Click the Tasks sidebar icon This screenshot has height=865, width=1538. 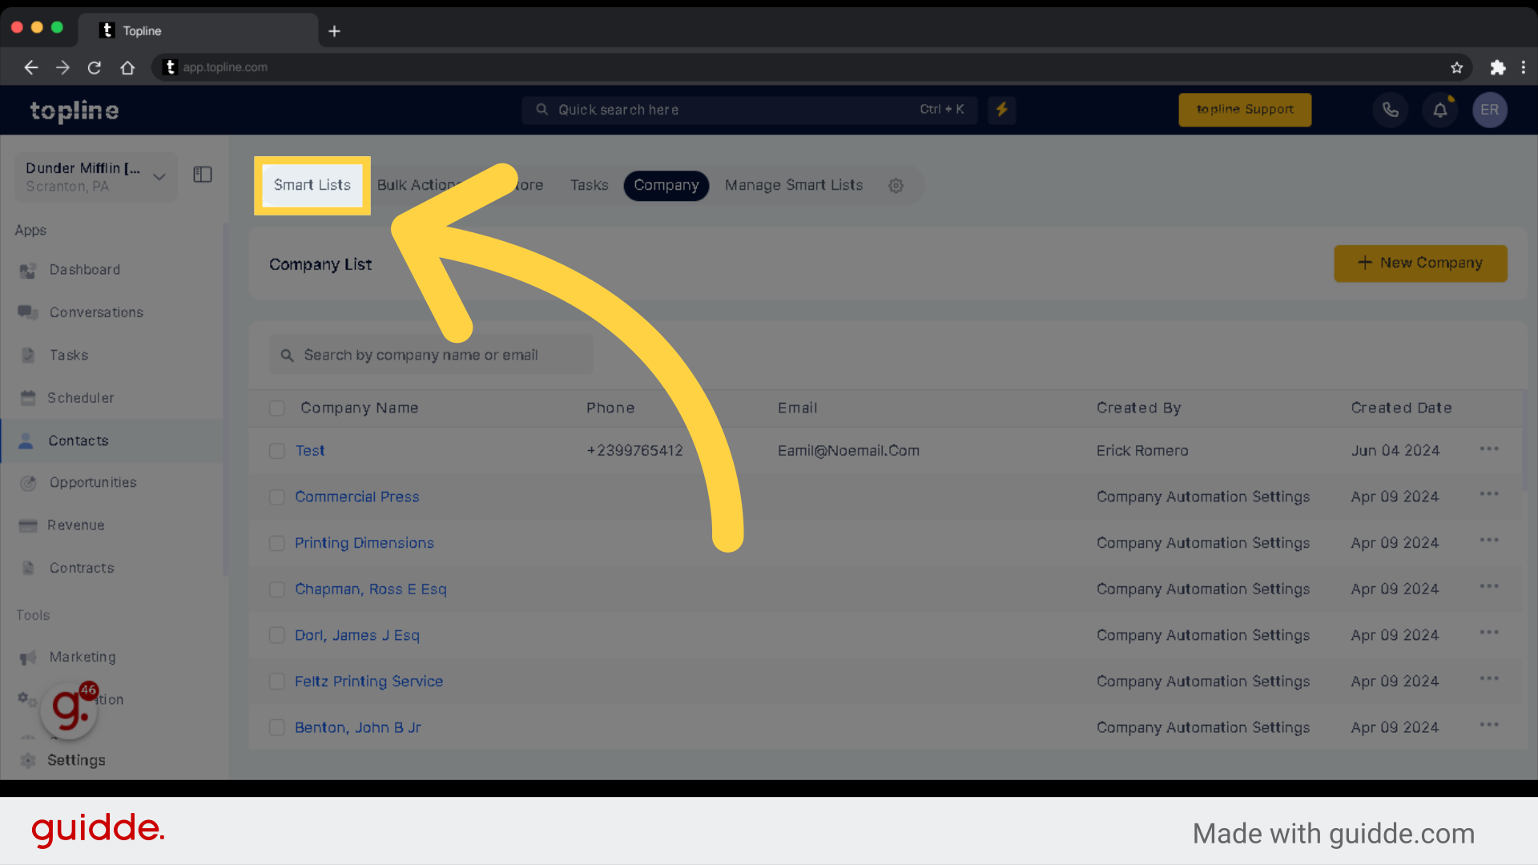coord(28,355)
